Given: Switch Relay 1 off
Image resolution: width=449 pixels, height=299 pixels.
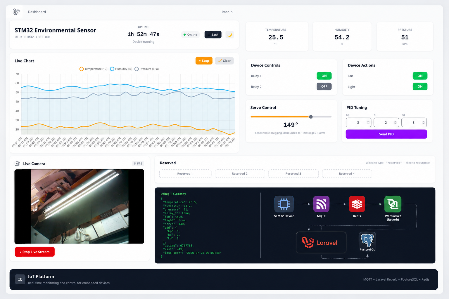Looking at the screenshot, I should (x=324, y=76).
